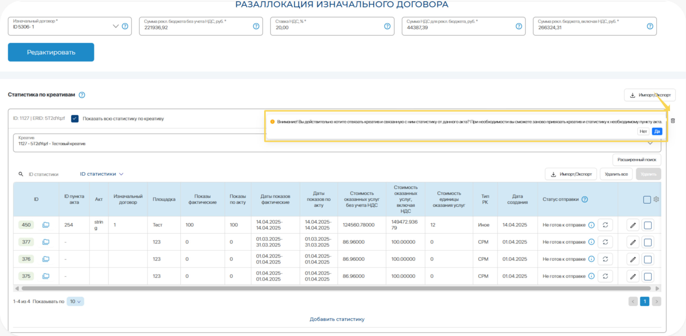686x336 pixels.
Task: Confirm unlinking with the Да button
Action: 657,131
